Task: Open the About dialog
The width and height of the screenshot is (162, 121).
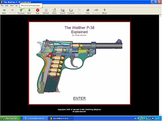Action: pos(104,11)
